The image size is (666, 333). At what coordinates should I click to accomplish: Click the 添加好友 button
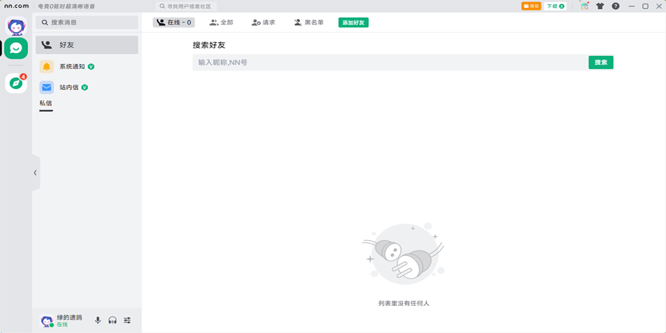[x=354, y=22]
